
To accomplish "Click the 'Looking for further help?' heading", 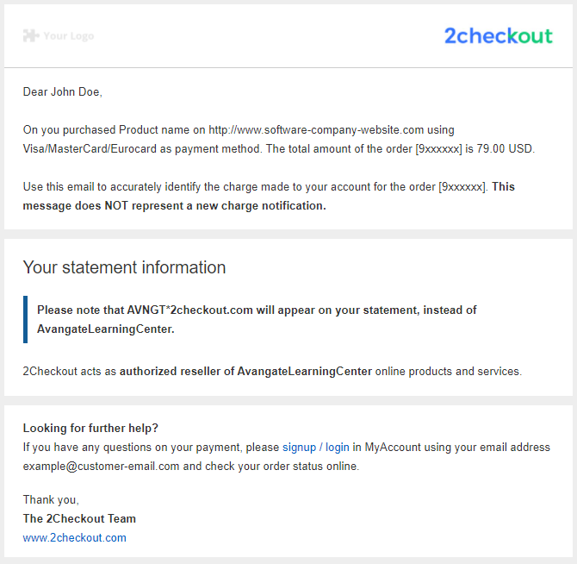I will click(x=90, y=428).
